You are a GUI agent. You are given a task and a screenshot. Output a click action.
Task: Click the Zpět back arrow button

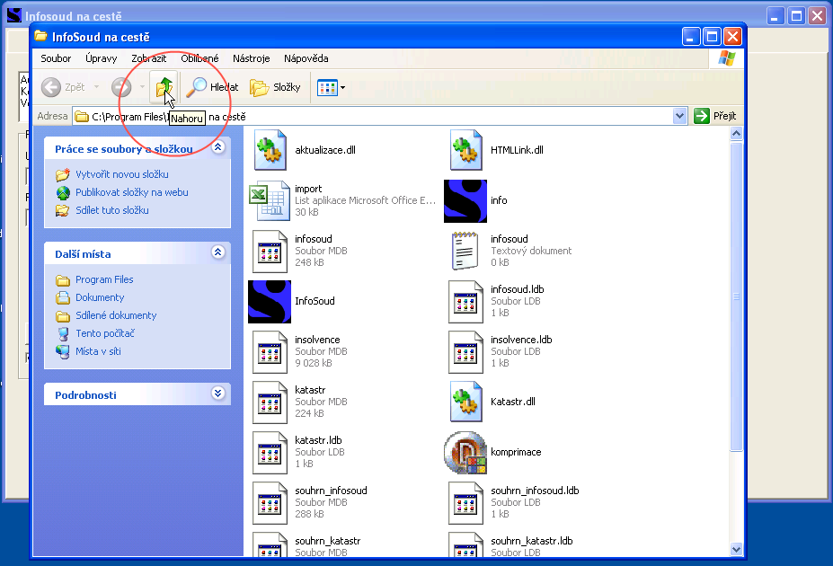click(63, 87)
